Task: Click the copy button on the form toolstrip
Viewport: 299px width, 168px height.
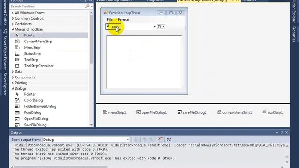Action: click(113, 27)
